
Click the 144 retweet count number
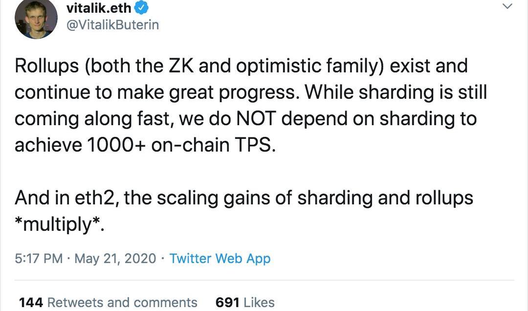click(x=31, y=303)
